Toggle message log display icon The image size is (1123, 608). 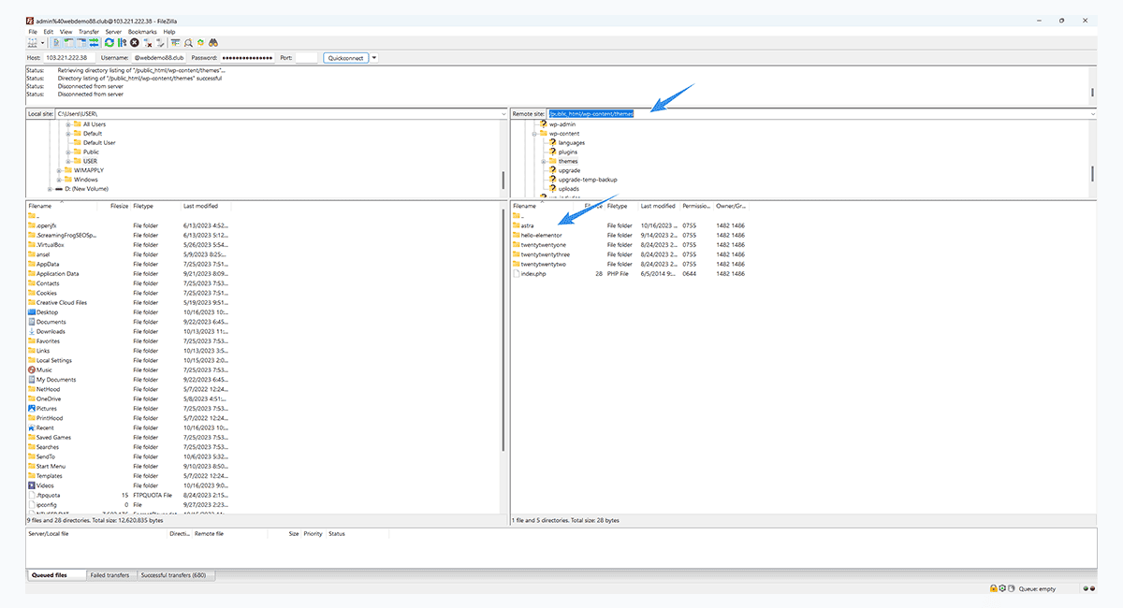coord(57,43)
